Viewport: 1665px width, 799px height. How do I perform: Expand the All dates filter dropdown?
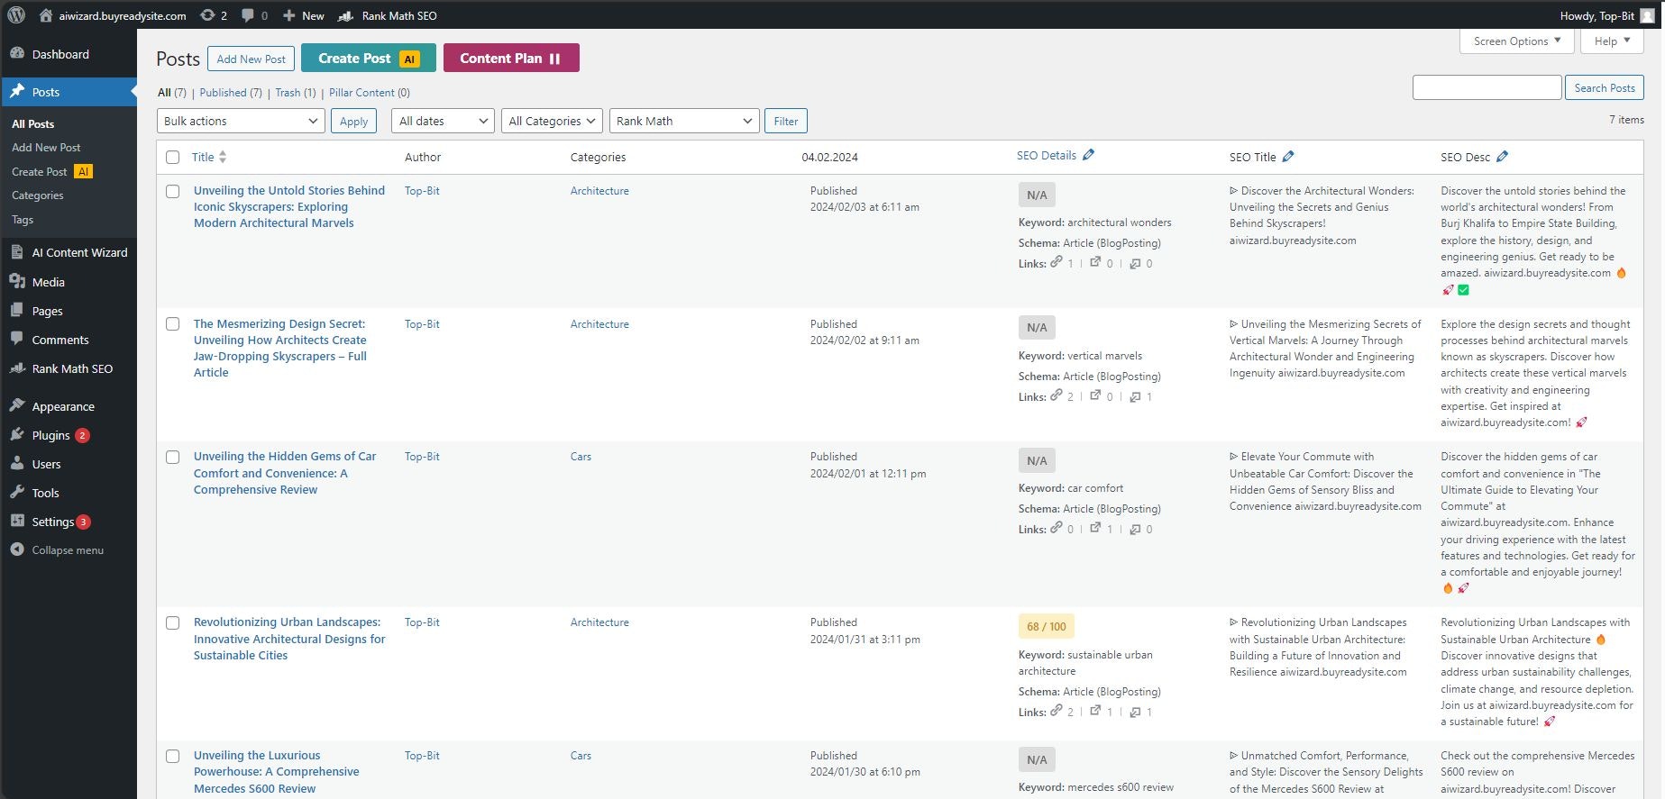coord(443,121)
